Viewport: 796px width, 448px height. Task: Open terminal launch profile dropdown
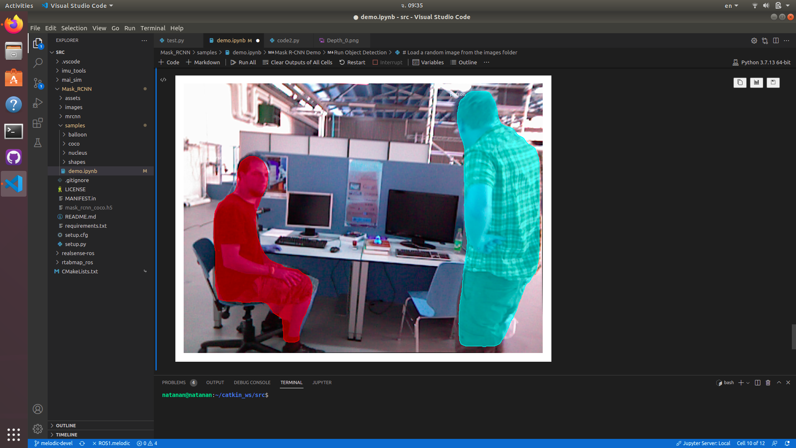(748, 382)
